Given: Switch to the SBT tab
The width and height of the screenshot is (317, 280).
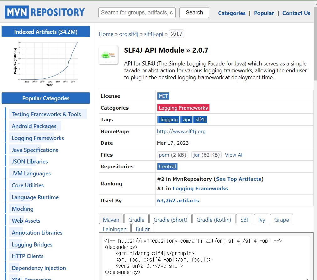Looking at the screenshot, I should (245, 219).
